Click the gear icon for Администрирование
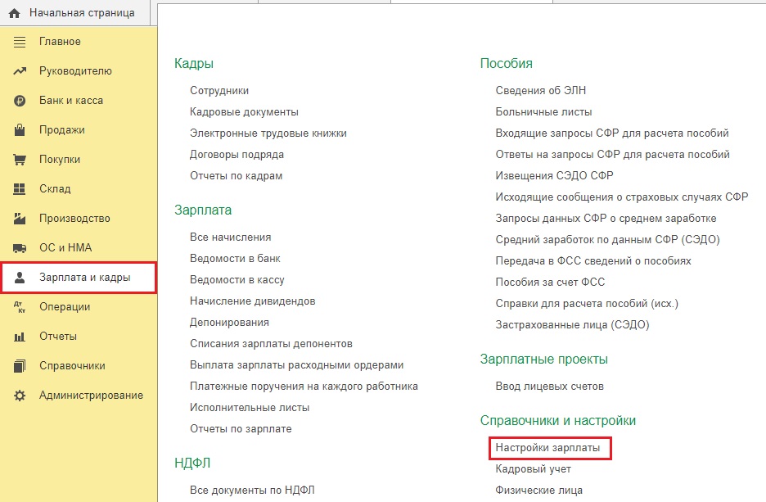Viewport: 766px width, 502px height. (20, 396)
